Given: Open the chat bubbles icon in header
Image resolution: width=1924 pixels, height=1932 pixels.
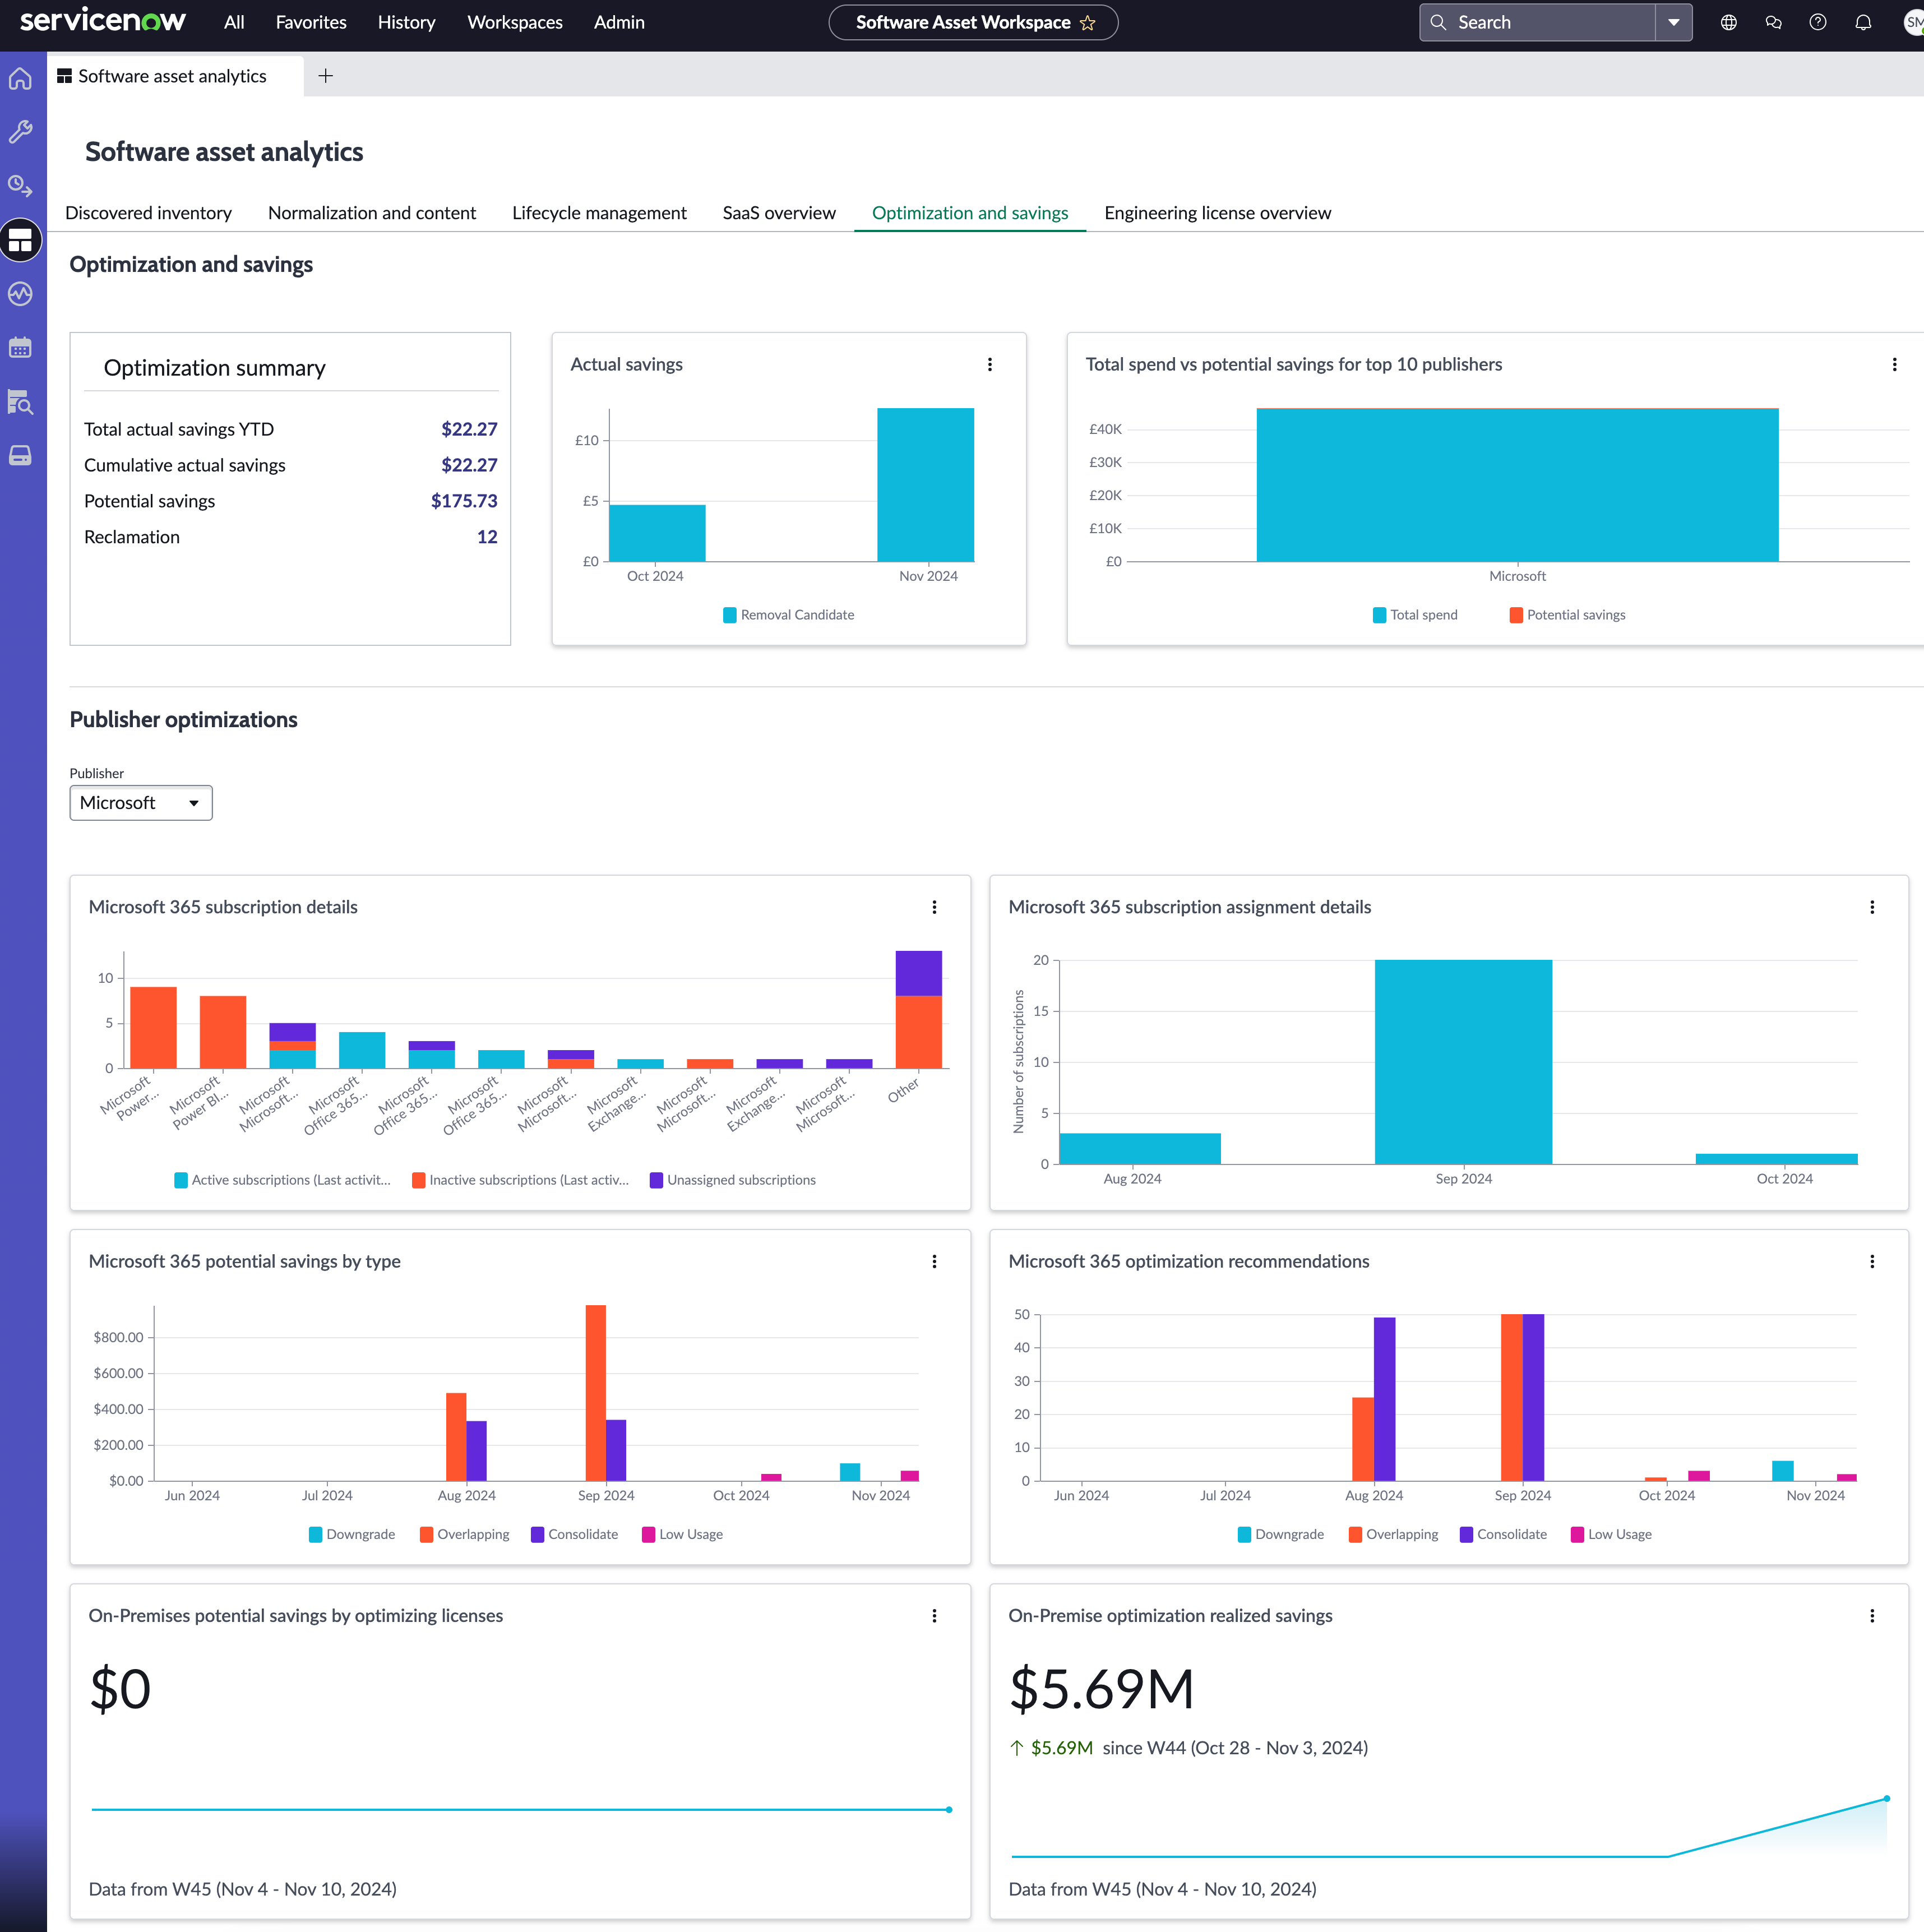Looking at the screenshot, I should coord(1774,22).
